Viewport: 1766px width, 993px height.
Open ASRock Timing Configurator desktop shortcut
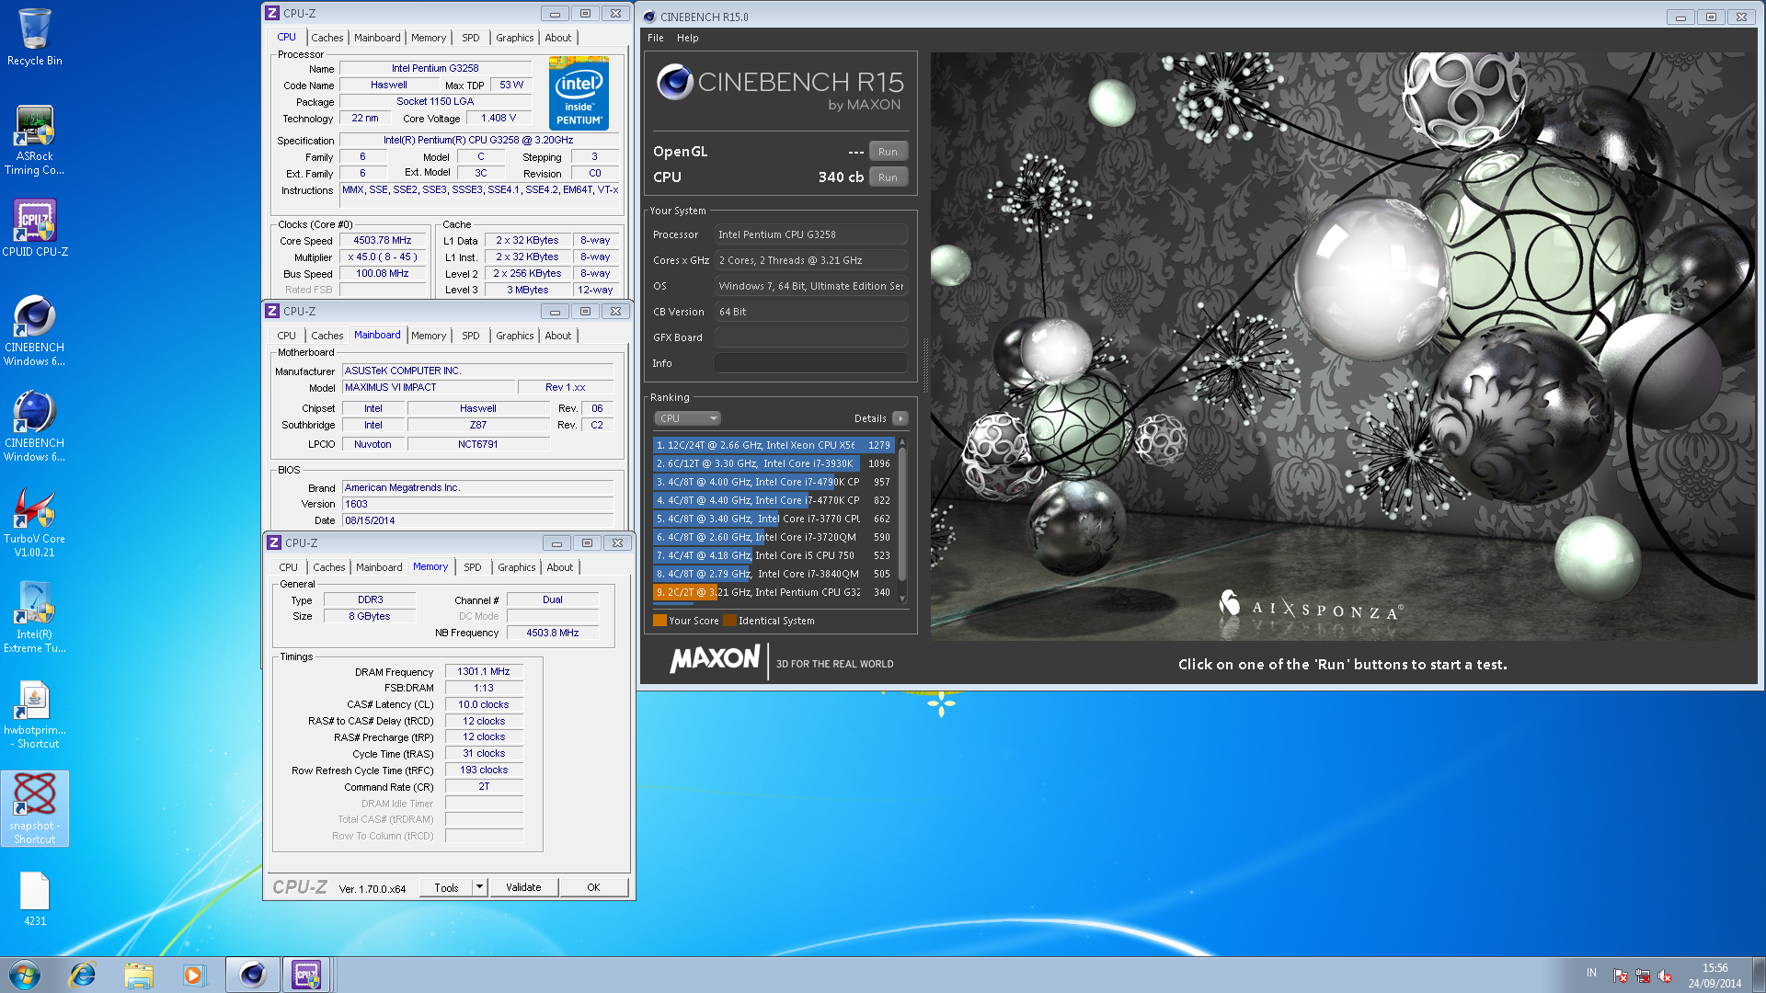coord(34,140)
